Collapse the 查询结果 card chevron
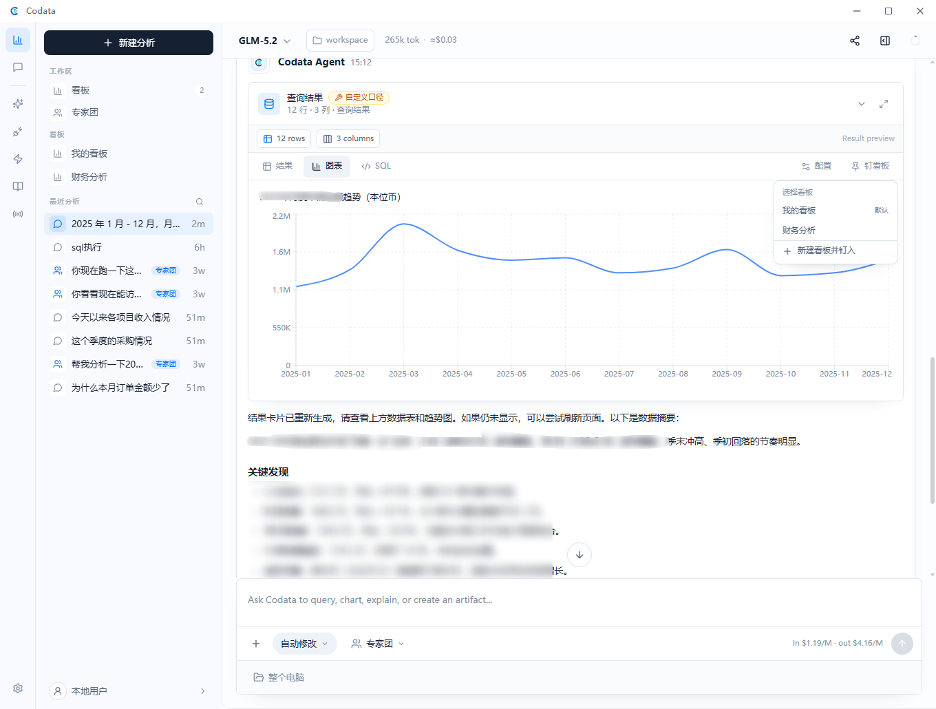This screenshot has width=936, height=709. click(x=862, y=104)
